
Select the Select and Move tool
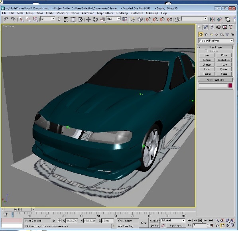pyautogui.click(x=88, y=20)
